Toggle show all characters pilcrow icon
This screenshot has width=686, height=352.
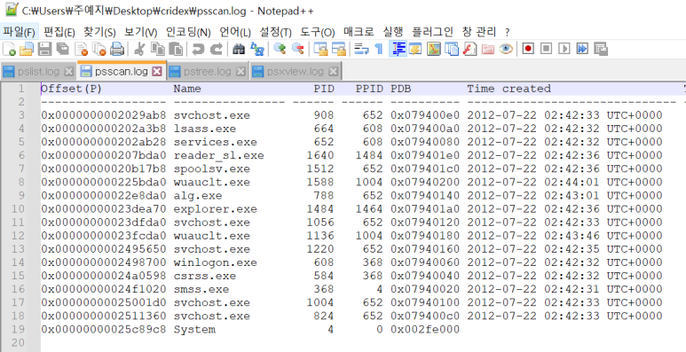pos(379,49)
